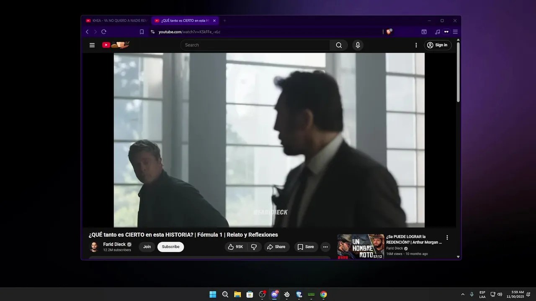Subscribe to the Farid Dieck channel
The image size is (536, 301).
(x=170, y=247)
